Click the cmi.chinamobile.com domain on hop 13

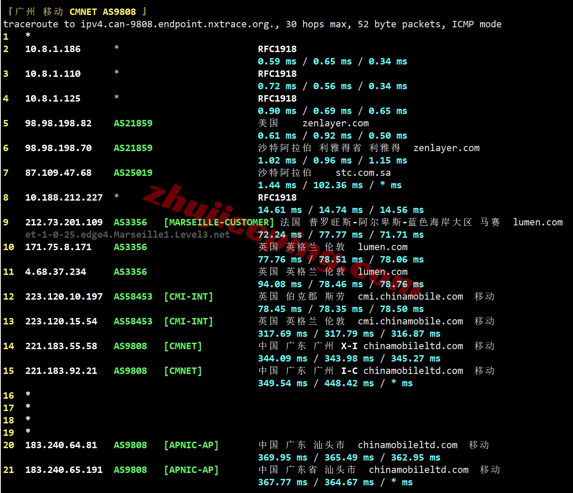click(410, 321)
